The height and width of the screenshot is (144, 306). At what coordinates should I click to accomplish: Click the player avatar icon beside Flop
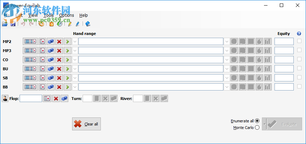click(x=5, y=99)
